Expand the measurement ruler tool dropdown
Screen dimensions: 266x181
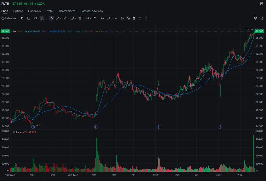point(91,18)
